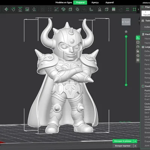The width and height of the screenshot is (150, 150).
Task: Click Envoyer imprimer button
Action: point(123,146)
